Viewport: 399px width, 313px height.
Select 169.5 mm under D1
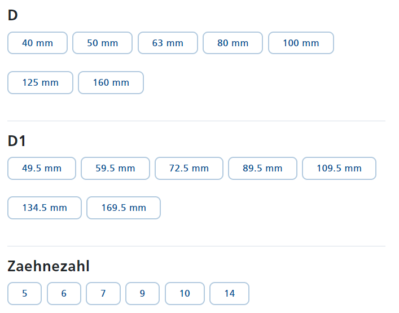pyautogui.click(x=124, y=208)
